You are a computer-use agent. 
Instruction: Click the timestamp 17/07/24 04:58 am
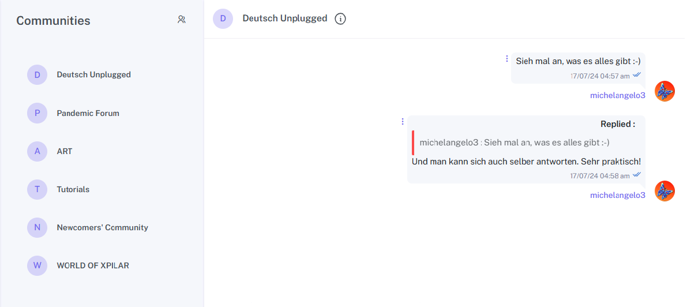(x=600, y=176)
